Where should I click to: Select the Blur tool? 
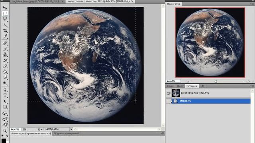[x=5, y=77]
